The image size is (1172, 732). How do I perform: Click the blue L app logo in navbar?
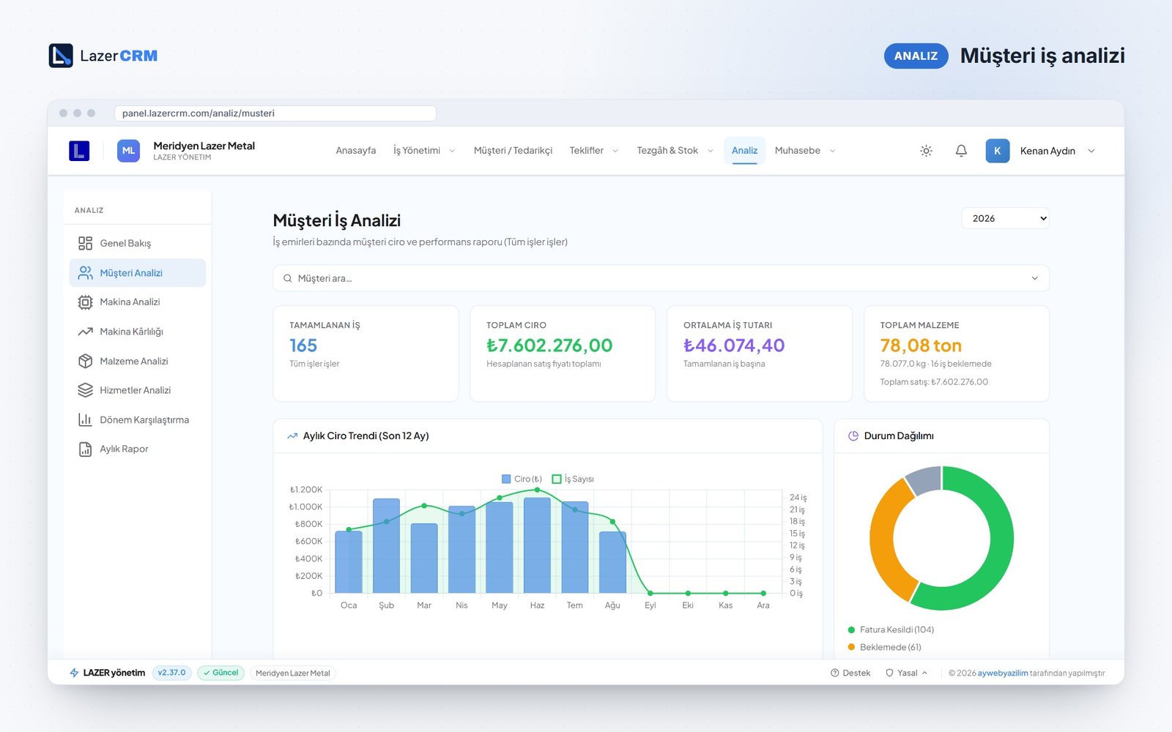tap(79, 151)
